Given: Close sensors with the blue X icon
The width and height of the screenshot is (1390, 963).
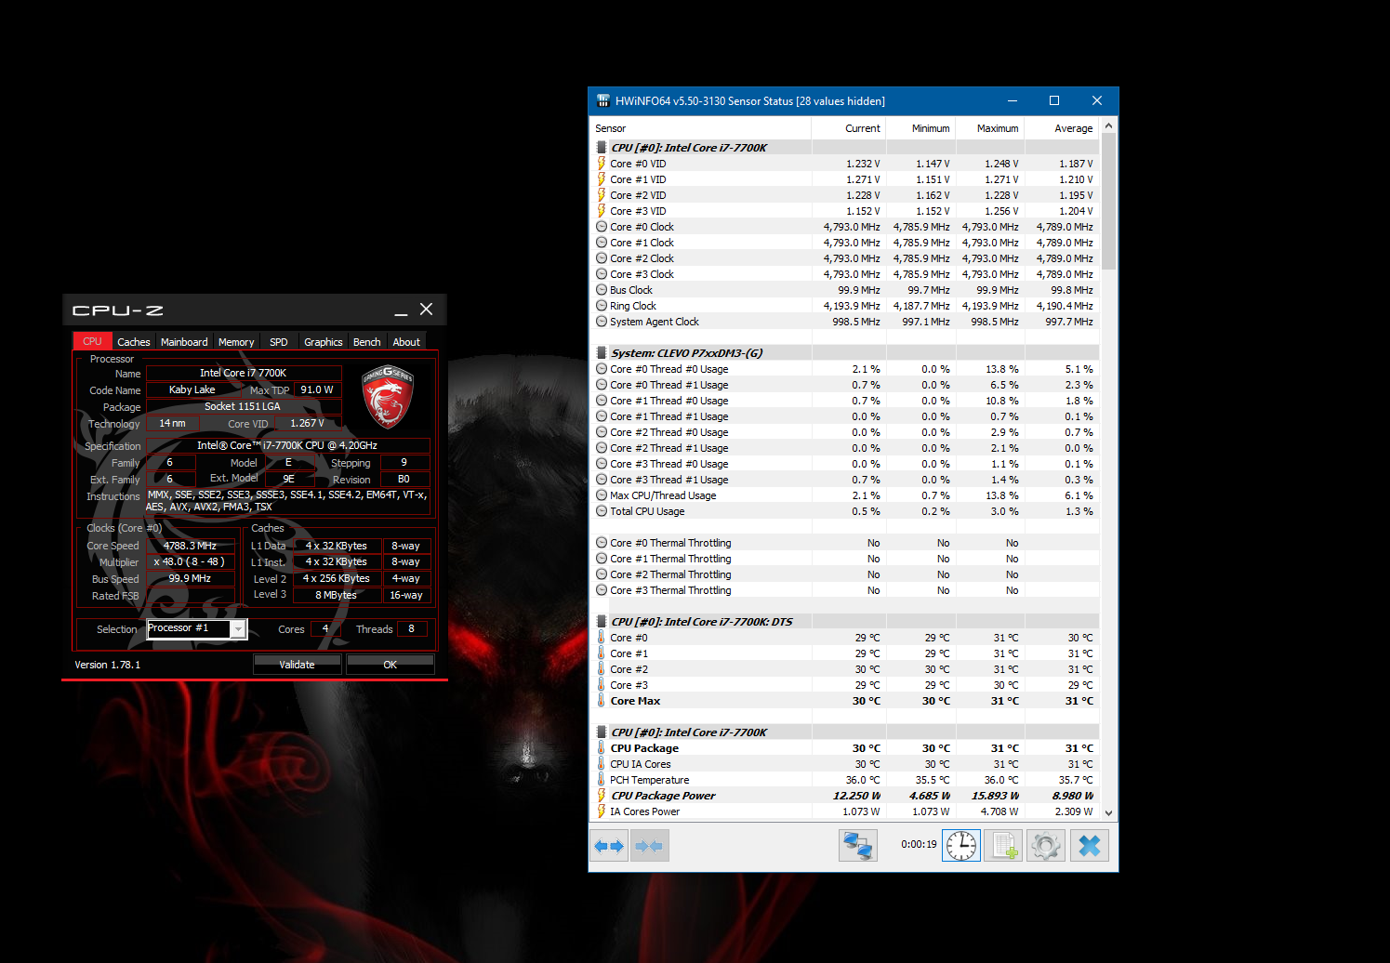Looking at the screenshot, I should point(1089,846).
